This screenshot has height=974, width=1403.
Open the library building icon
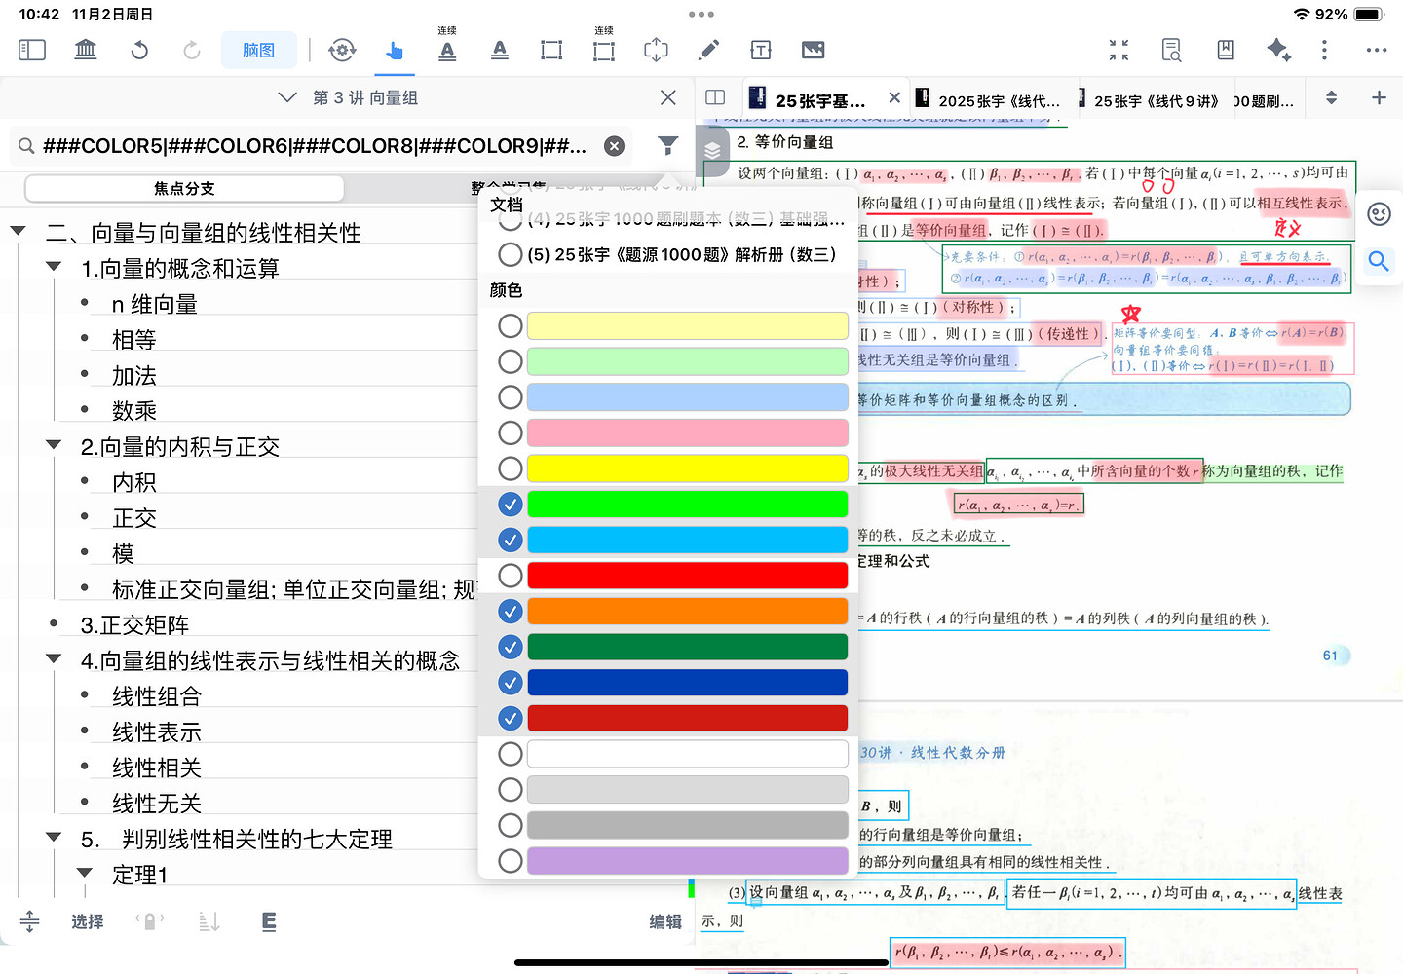point(86,50)
